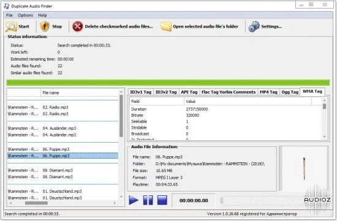The image size is (337, 221).
Task: Click the Stop shield icon
Action: click(45, 27)
